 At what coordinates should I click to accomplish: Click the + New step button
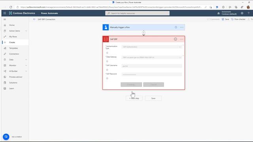pyautogui.click(x=134, y=98)
